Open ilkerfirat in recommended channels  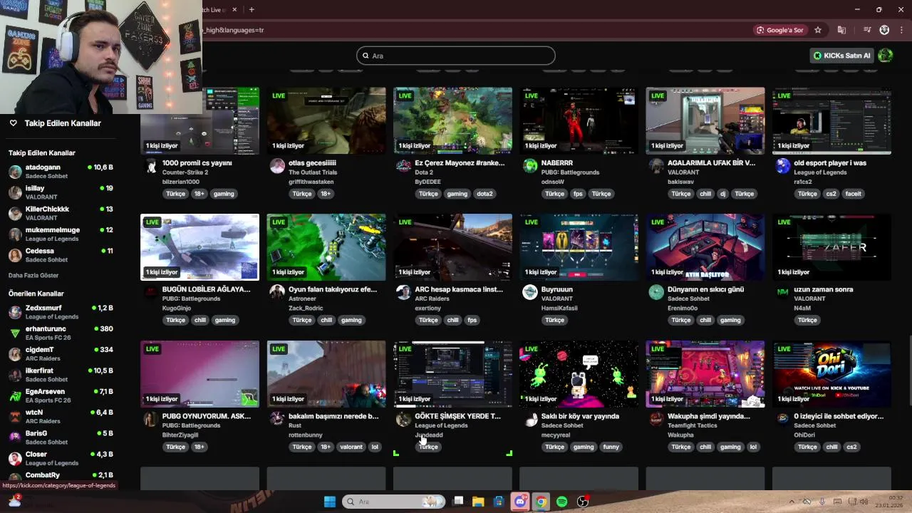(61, 375)
